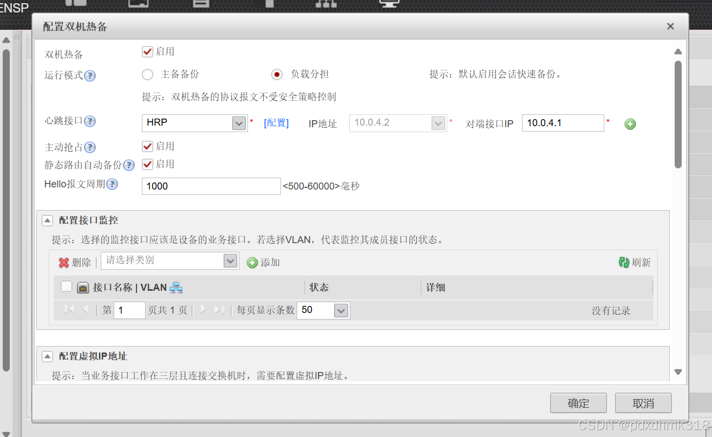Toggle 双机热备 启用 checkbox
Screen dimensions: 712x437
(147, 52)
